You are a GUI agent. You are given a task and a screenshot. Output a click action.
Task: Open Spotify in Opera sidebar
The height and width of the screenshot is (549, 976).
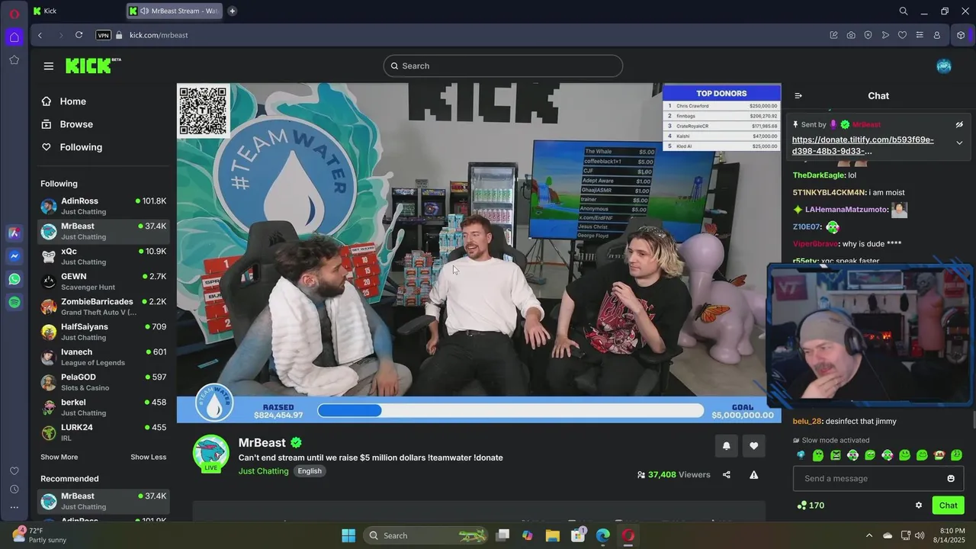[14, 303]
